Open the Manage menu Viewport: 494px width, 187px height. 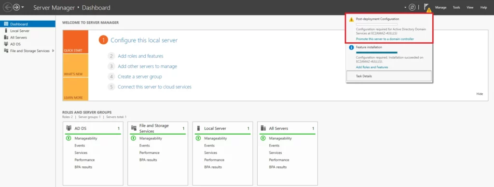pyautogui.click(x=441, y=7)
